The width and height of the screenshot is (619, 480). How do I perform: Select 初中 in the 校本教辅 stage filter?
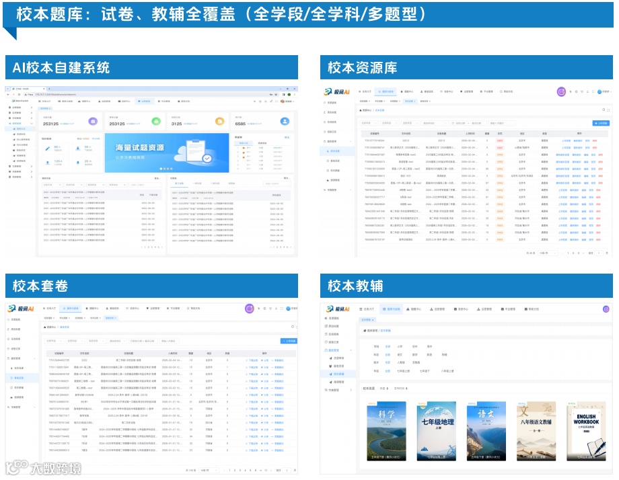click(415, 347)
